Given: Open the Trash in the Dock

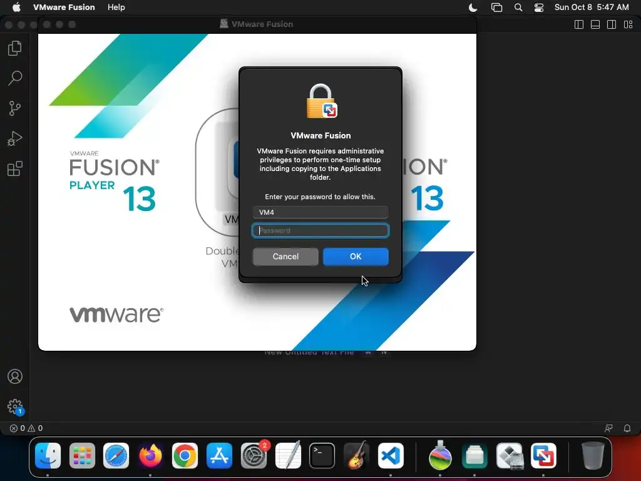Looking at the screenshot, I should (593, 455).
